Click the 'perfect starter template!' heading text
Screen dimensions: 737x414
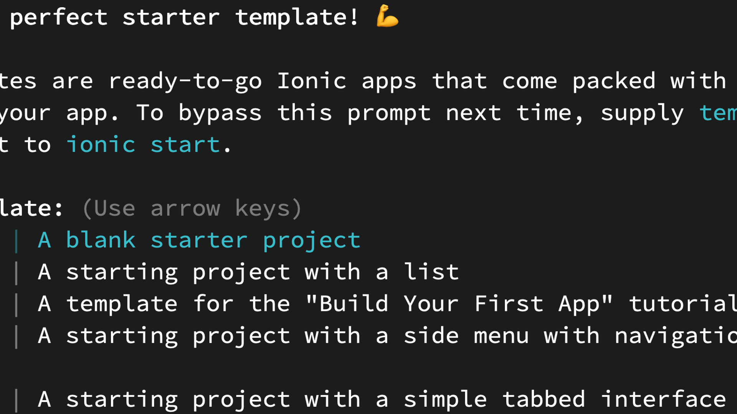click(184, 17)
